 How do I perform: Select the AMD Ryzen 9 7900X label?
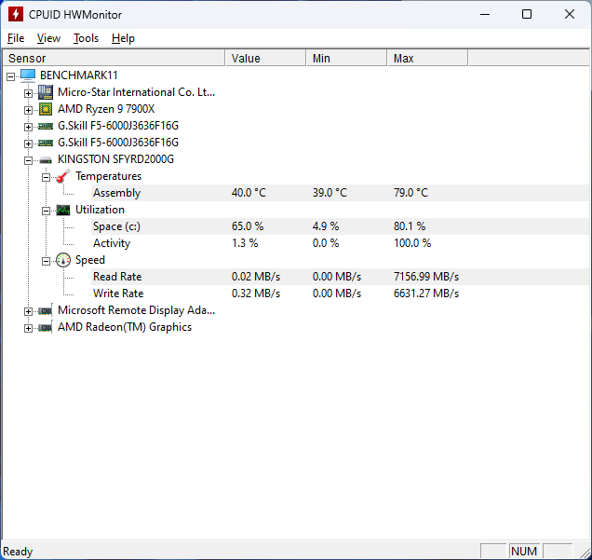(x=106, y=109)
